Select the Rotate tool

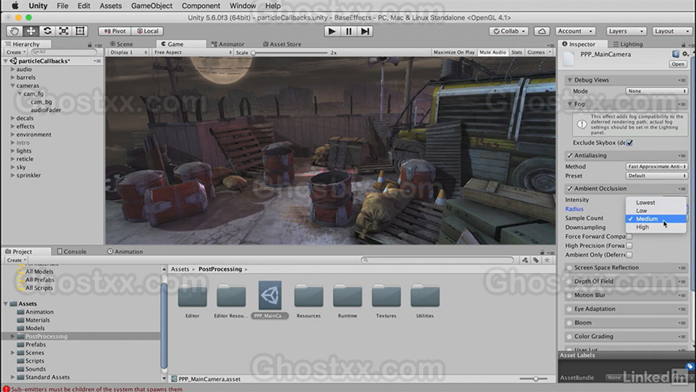click(x=47, y=31)
